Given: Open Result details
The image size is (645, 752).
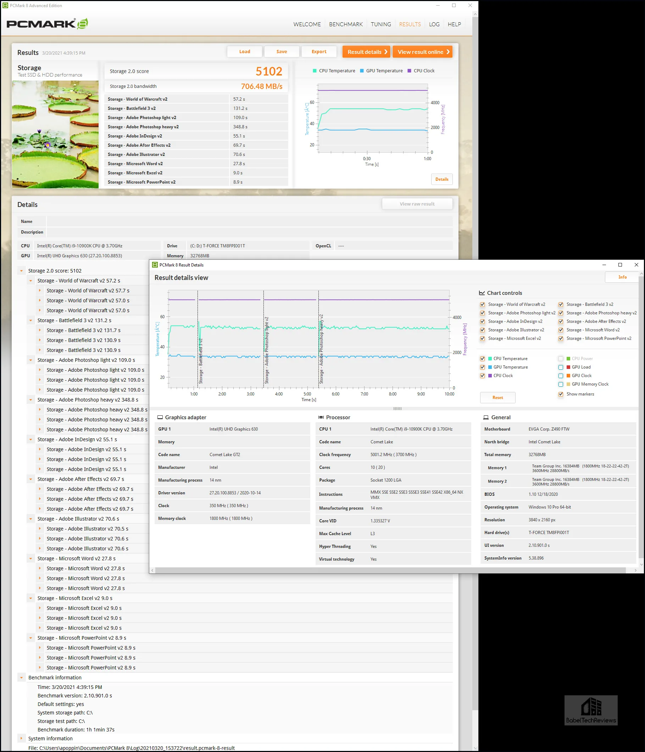Looking at the screenshot, I should tap(366, 52).
